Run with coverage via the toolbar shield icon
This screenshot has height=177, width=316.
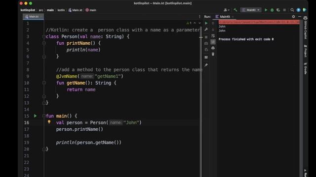(278, 10)
